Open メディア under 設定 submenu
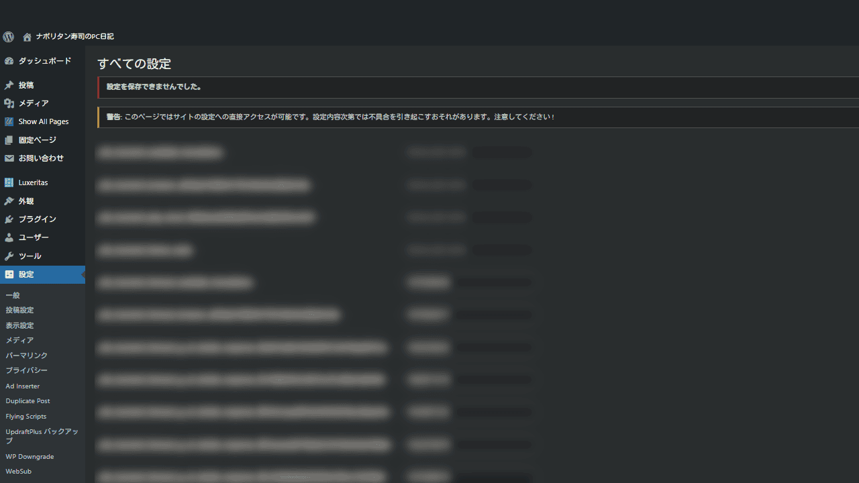Image resolution: width=859 pixels, height=483 pixels. [x=19, y=340]
